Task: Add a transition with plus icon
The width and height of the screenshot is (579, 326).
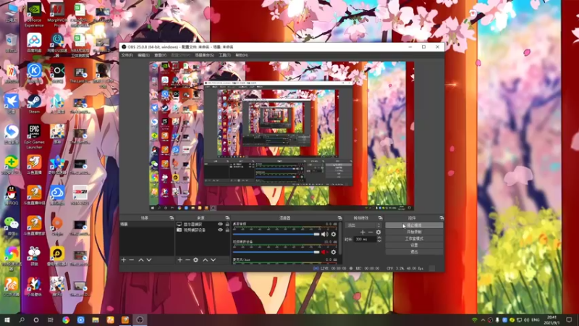Action: [363, 232]
